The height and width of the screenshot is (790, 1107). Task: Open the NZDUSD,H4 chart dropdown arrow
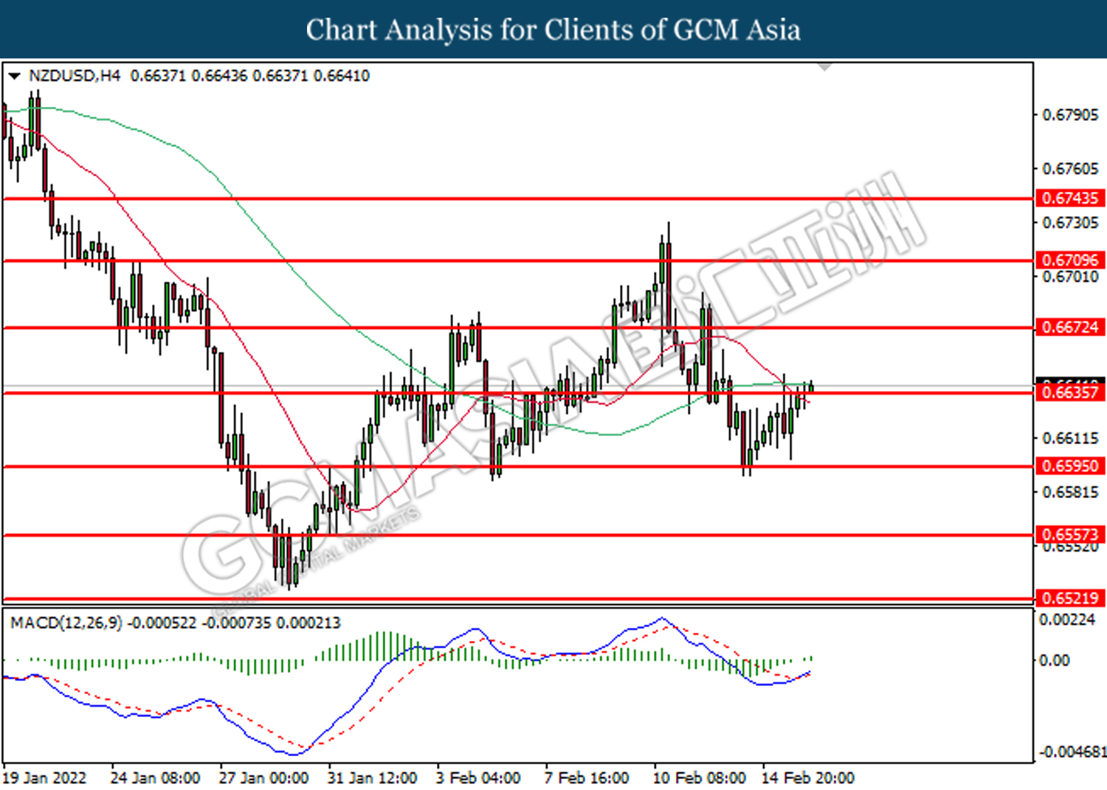pos(14,76)
